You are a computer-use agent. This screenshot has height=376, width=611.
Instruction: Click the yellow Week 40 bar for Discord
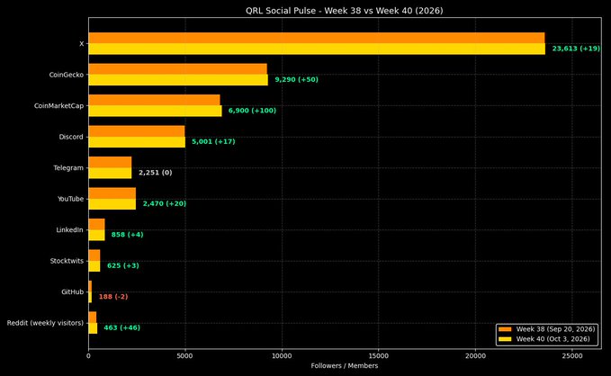tap(137, 142)
